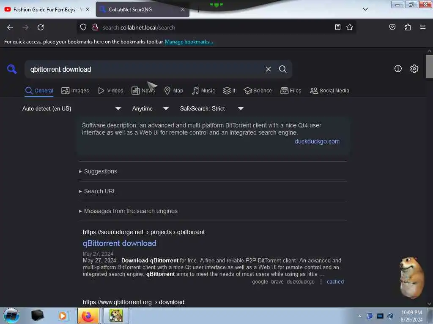Open the media player taskbar icon

pyautogui.click(x=63, y=316)
